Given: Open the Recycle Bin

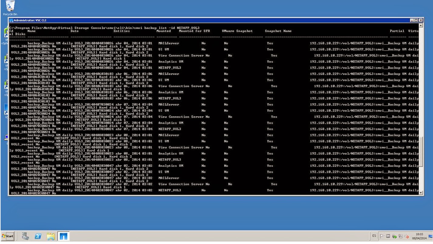Looking at the screenshot, I should coord(10,6).
